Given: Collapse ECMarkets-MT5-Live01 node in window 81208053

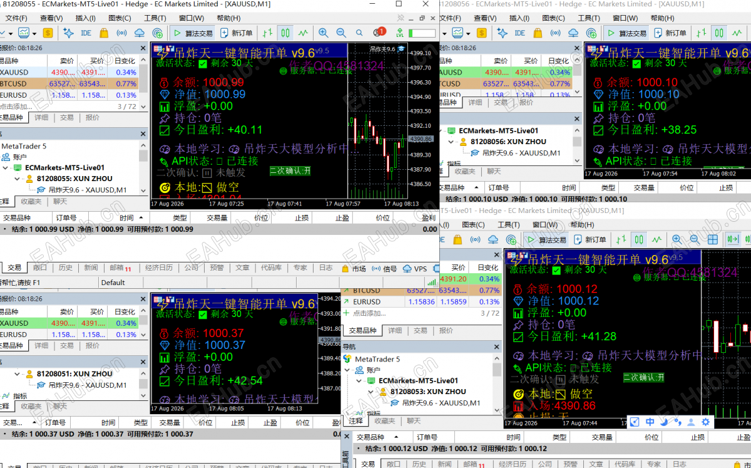Looking at the screenshot, I should coord(360,380).
